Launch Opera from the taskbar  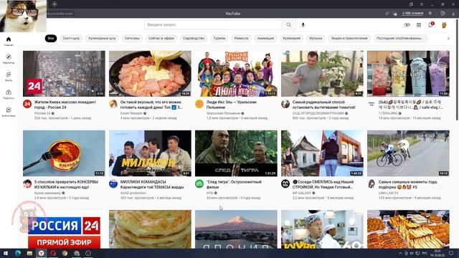pyautogui.click(x=53, y=253)
